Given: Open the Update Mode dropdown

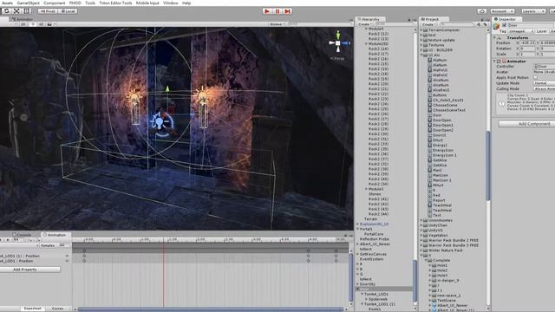Looking at the screenshot, I should [x=545, y=83].
